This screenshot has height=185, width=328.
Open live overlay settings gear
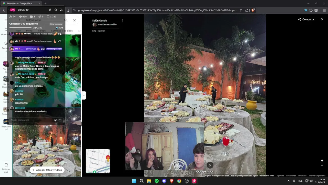pyautogui.click(x=56, y=10)
